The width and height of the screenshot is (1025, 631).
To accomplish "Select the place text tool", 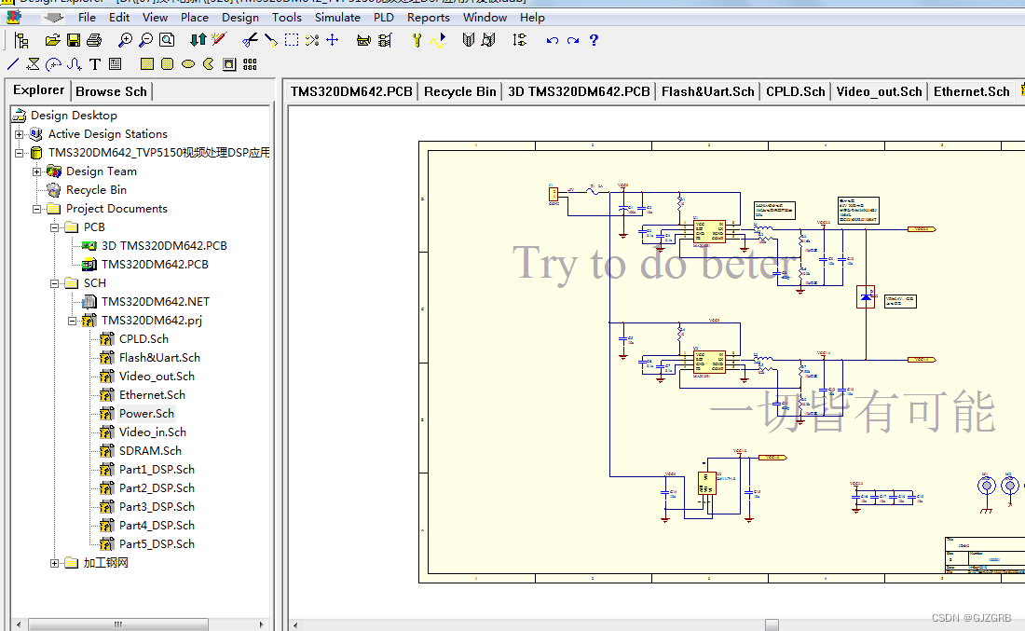I will pyautogui.click(x=93, y=63).
